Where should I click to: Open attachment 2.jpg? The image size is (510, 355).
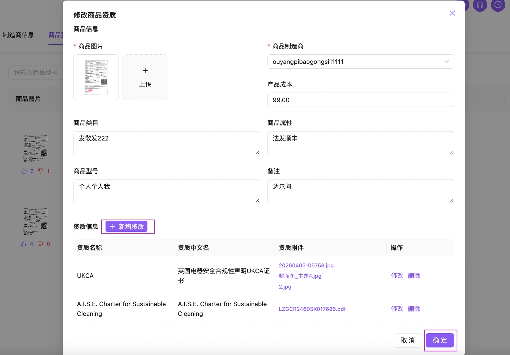coord(285,287)
